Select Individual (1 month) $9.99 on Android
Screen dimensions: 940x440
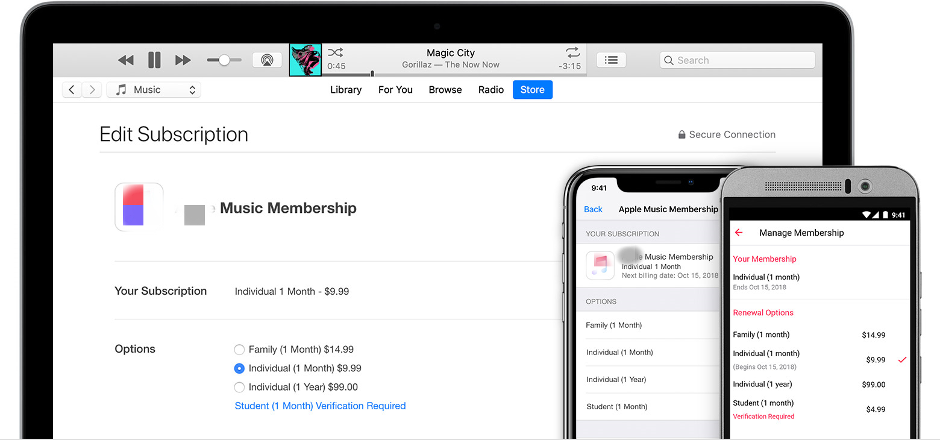coord(819,359)
